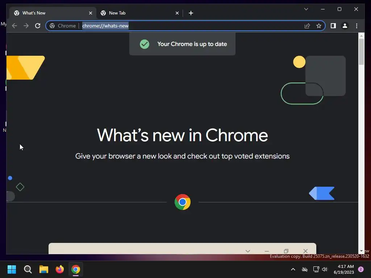Switch to the What's New tab
This screenshot has height=278, width=371.
tap(53, 13)
